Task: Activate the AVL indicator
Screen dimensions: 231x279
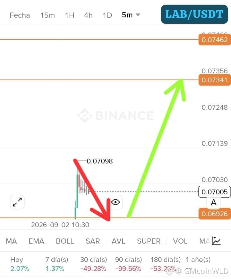Action: pos(118,241)
